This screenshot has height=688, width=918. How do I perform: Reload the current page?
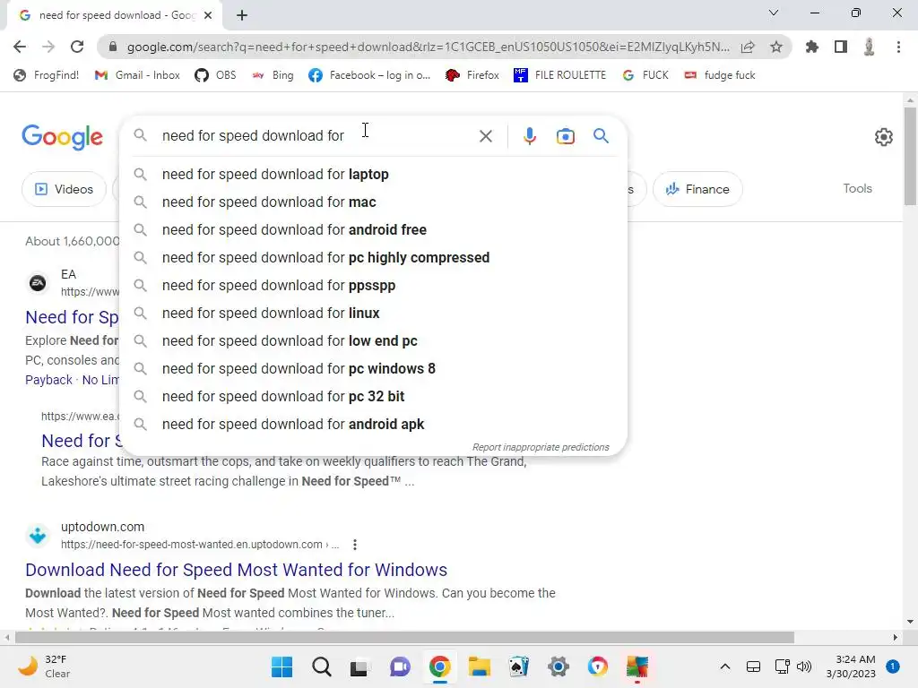(77, 47)
